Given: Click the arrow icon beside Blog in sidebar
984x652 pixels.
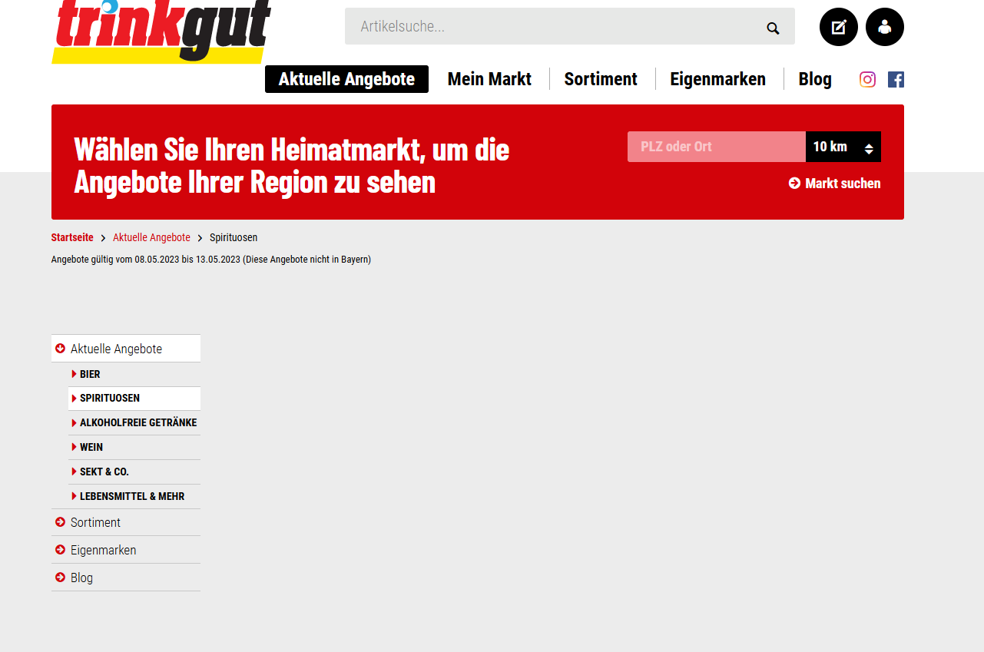Looking at the screenshot, I should coord(60,578).
